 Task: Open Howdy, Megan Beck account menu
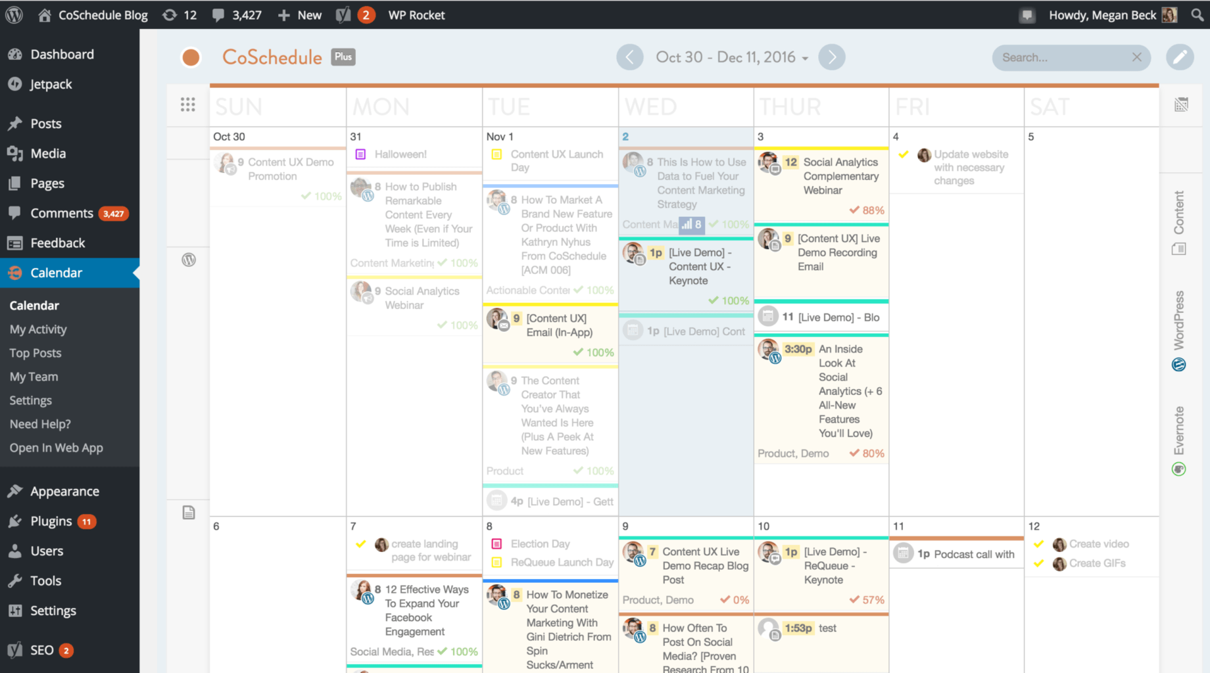(1113, 14)
